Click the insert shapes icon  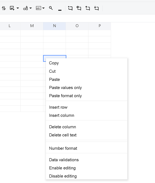tap(25, 8)
